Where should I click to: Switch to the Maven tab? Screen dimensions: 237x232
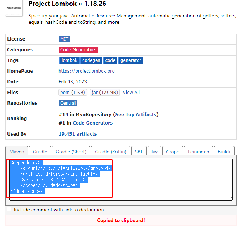(x=17, y=151)
